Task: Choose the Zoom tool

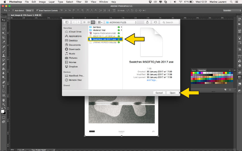Action: [3, 104]
